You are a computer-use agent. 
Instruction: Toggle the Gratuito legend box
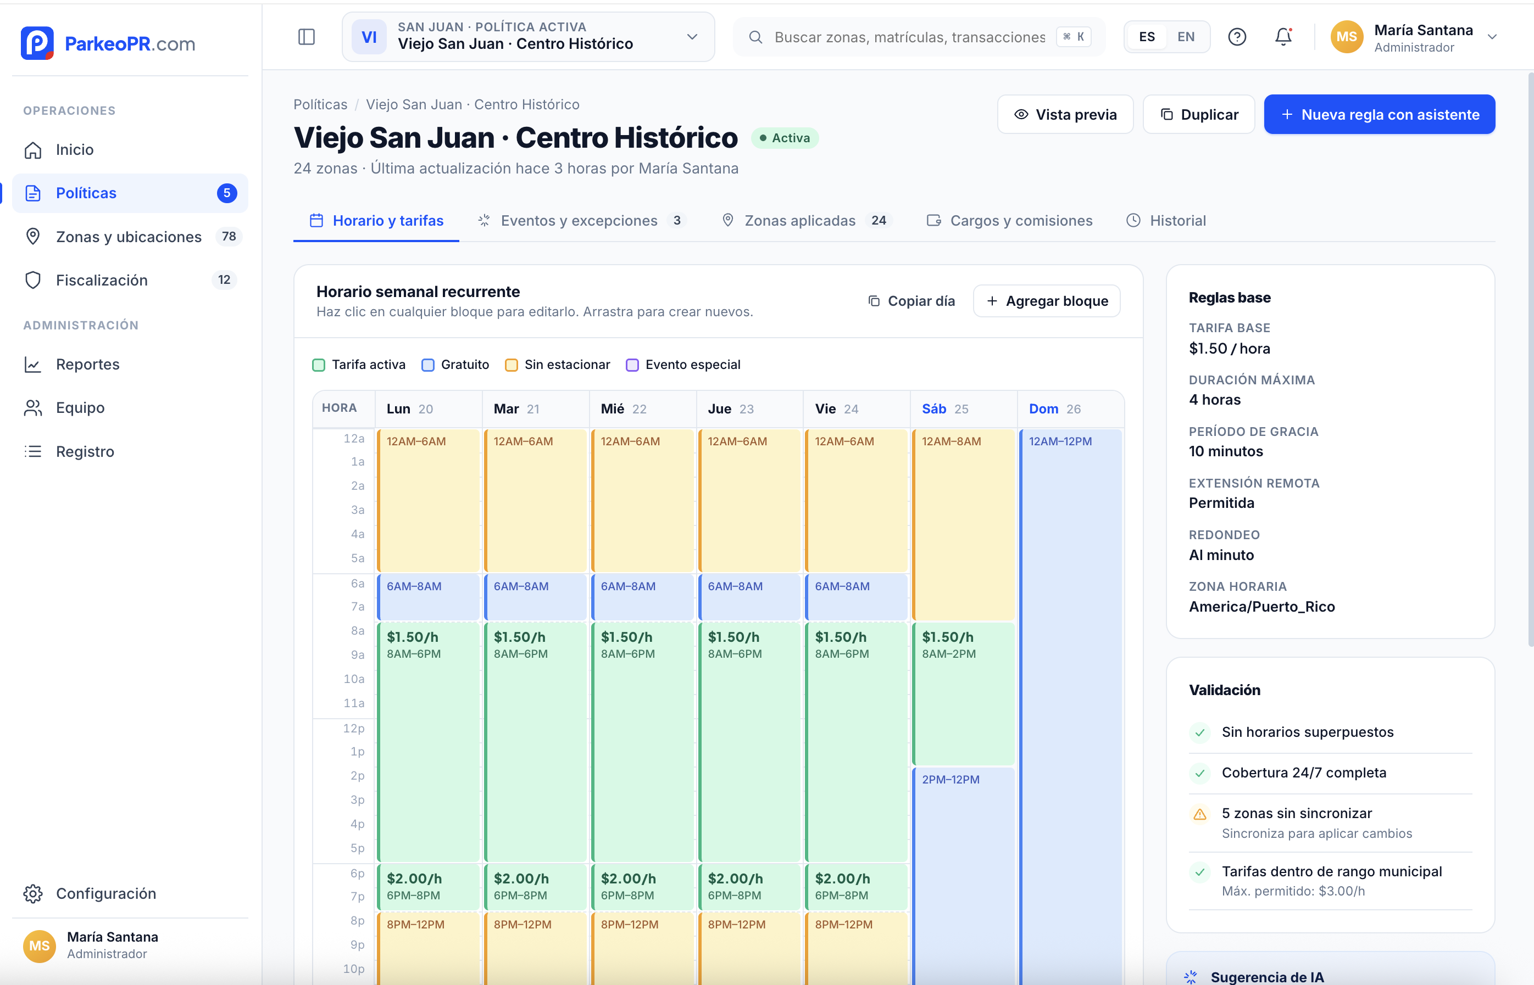[428, 365]
